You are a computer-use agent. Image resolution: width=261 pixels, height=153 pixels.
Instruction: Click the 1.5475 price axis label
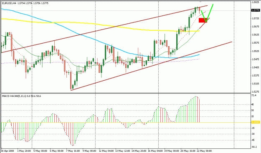click(256, 59)
